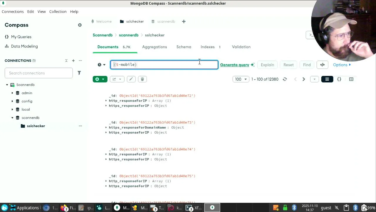
Task: Expand the admin database
Action: 12,93
